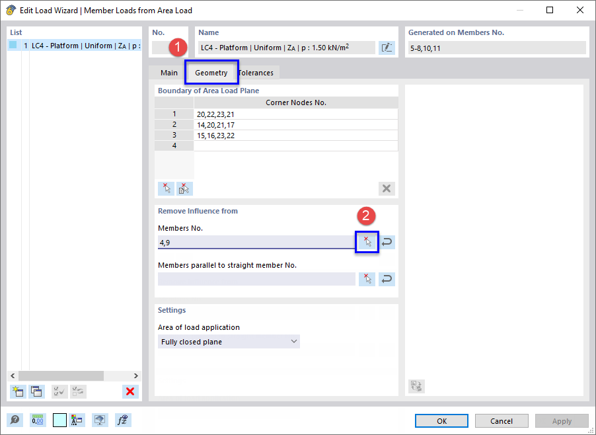Click the Cancel button
Screen dimensions: 596x435
pos(502,421)
